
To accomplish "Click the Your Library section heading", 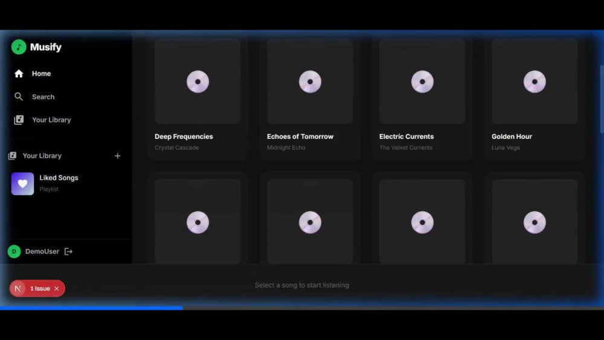I will click(x=42, y=156).
